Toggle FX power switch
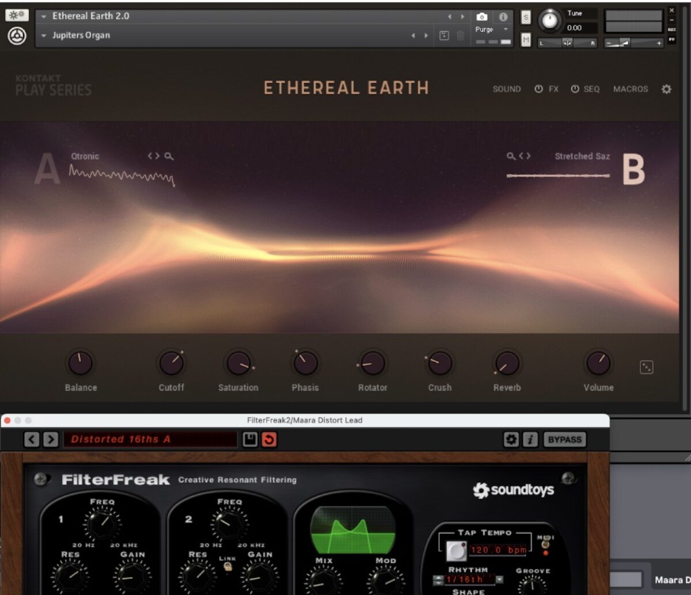 pos(539,89)
